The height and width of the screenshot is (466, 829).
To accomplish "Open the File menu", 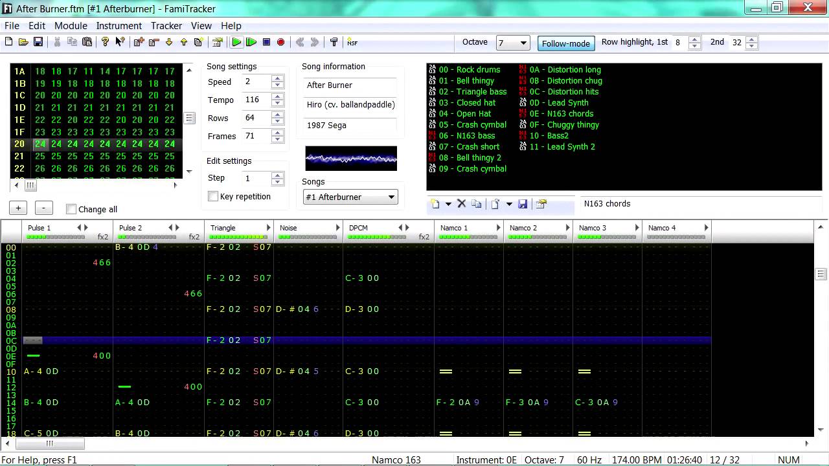I will click(12, 26).
